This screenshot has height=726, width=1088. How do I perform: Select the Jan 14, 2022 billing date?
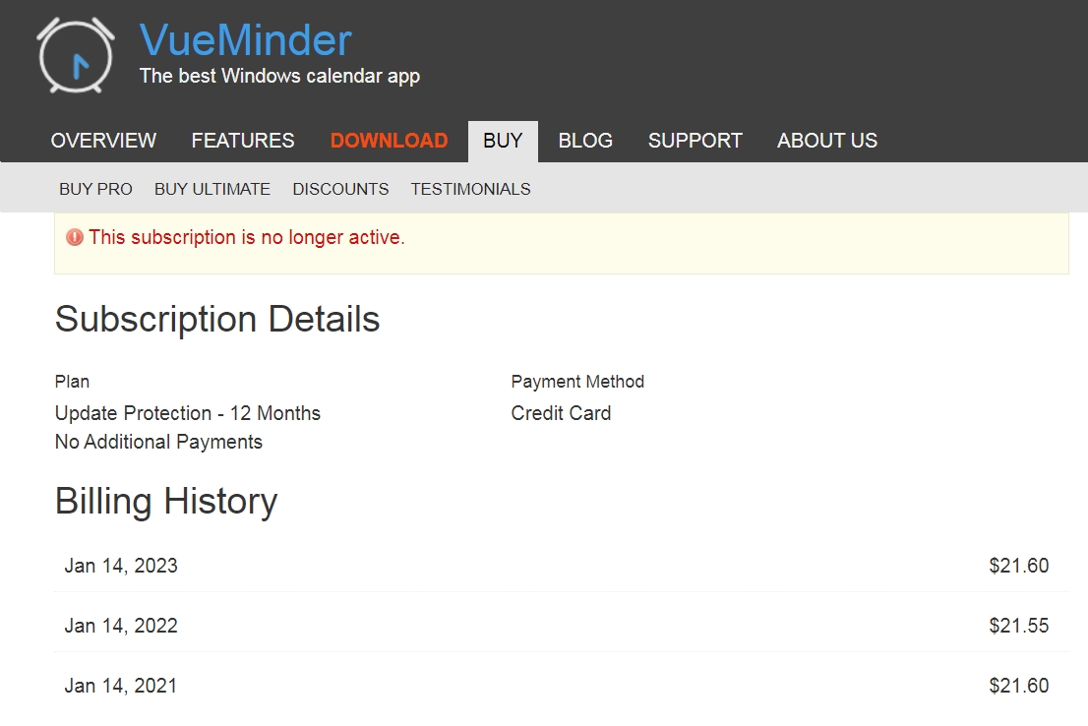click(121, 626)
